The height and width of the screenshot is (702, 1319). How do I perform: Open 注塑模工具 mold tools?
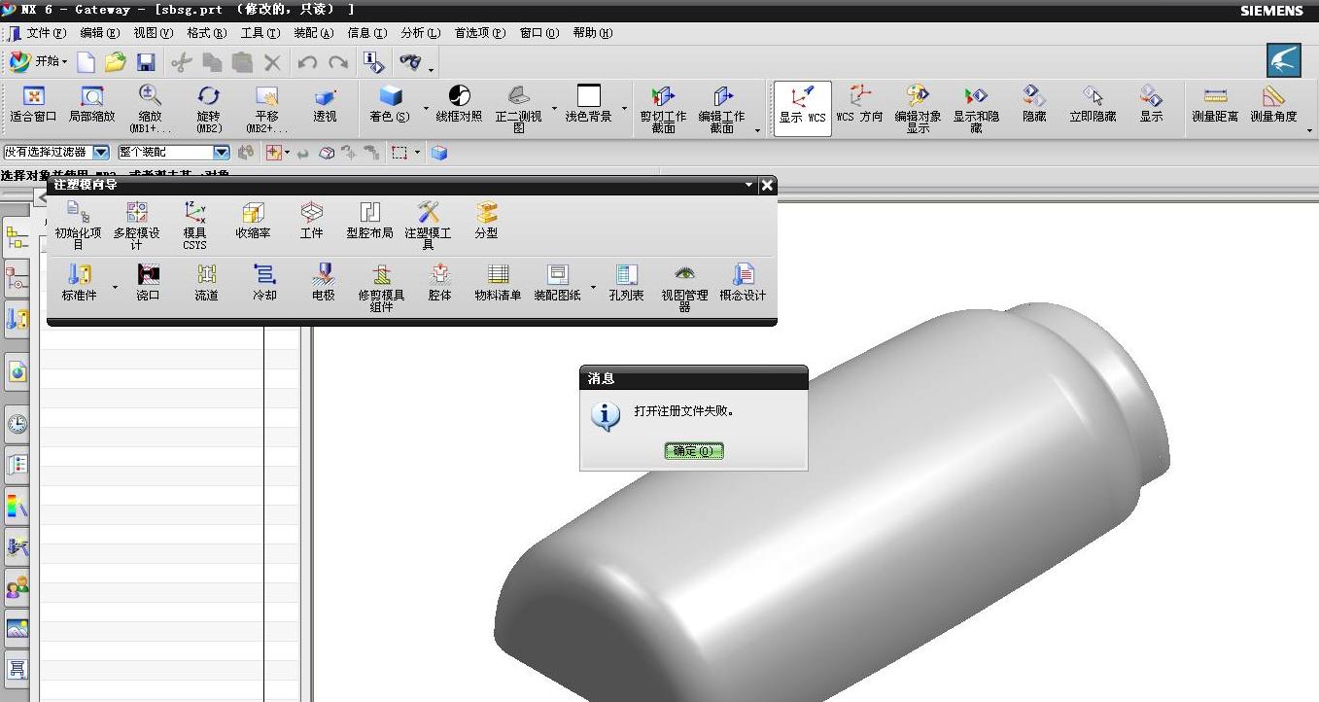(428, 225)
